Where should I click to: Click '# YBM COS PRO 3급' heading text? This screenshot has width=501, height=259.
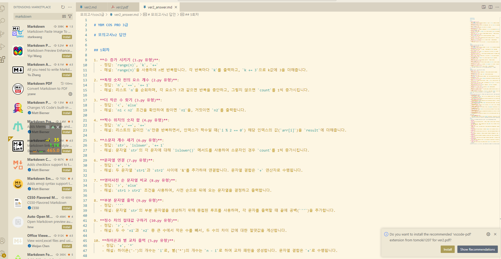[x=111, y=25]
